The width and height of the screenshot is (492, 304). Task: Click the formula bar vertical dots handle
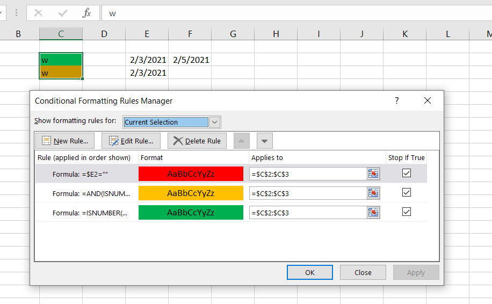[16, 13]
